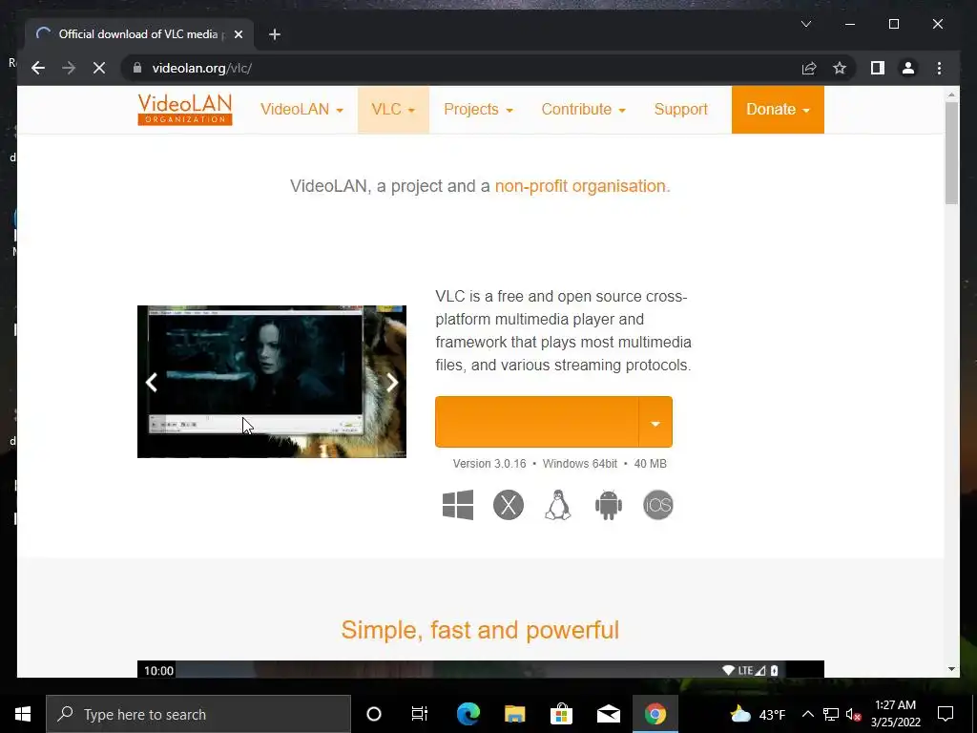Open File Explorer from taskbar
This screenshot has width=977, height=733.
(x=514, y=714)
